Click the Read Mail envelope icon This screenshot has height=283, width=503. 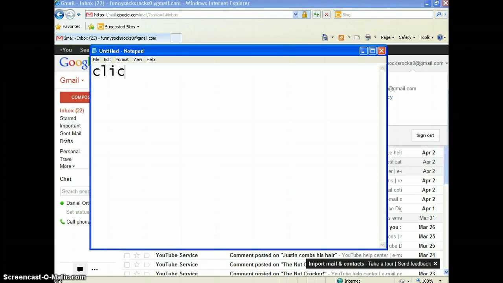tap(357, 37)
